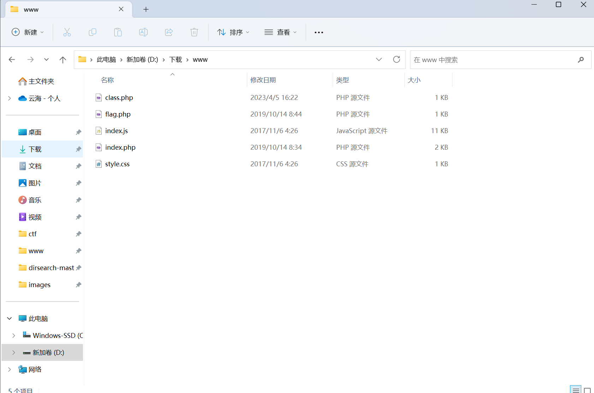The height and width of the screenshot is (393, 594).
Task: Click the flag.php file icon
Action: click(x=99, y=114)
